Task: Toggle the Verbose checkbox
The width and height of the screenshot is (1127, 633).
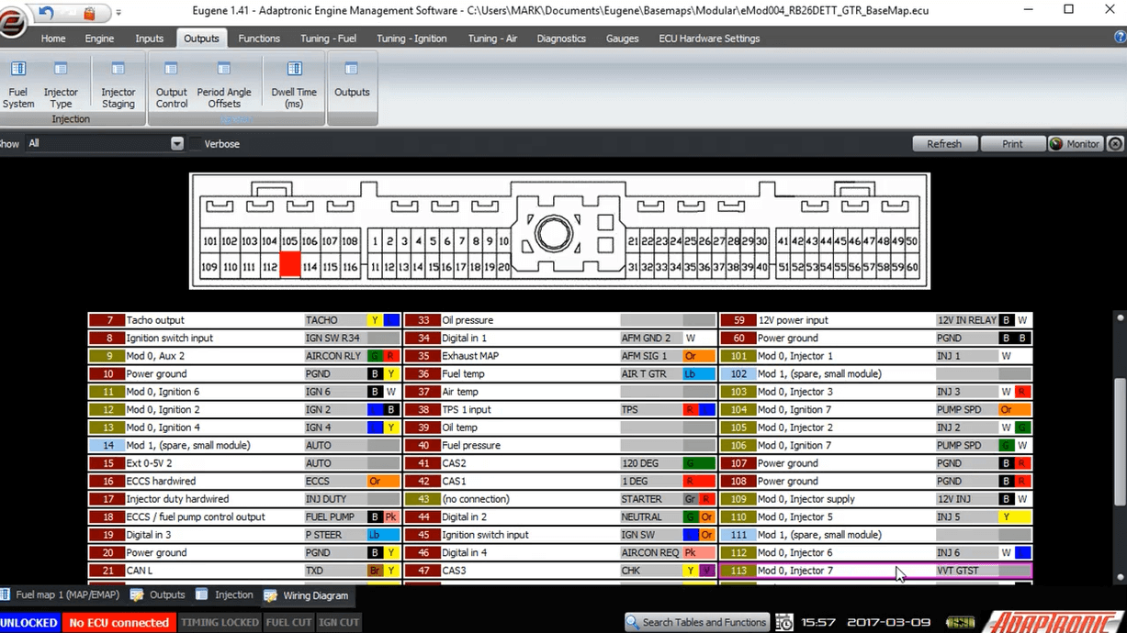Action: (195, 144)
